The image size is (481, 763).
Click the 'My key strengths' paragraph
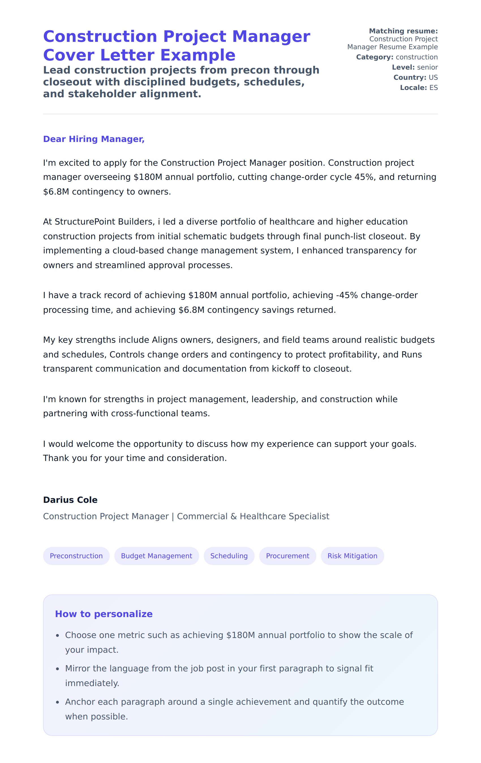click(239, 354)
